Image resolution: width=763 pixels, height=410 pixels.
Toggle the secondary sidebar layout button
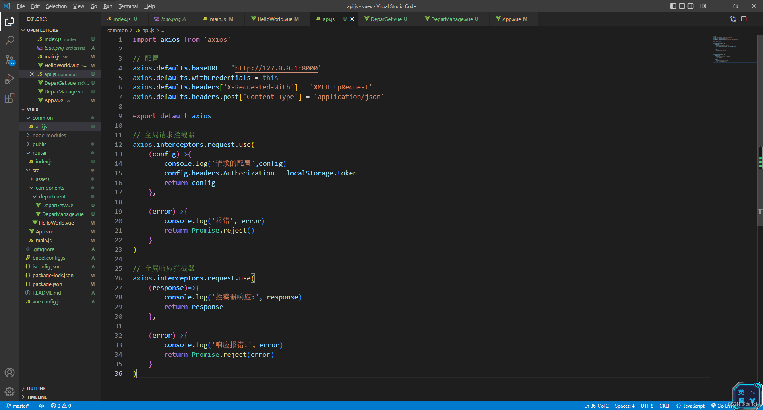point(691,6)
